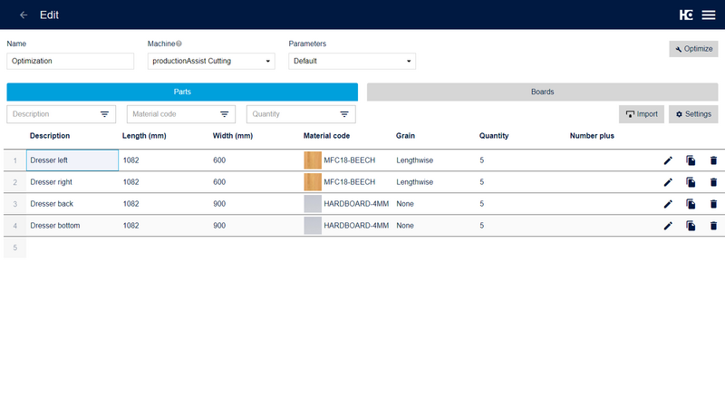Image resolution: width=725 pixels, height=408 pixels.
Task: Click the grey swatch in Dresser back row
Action: point(313,204)
